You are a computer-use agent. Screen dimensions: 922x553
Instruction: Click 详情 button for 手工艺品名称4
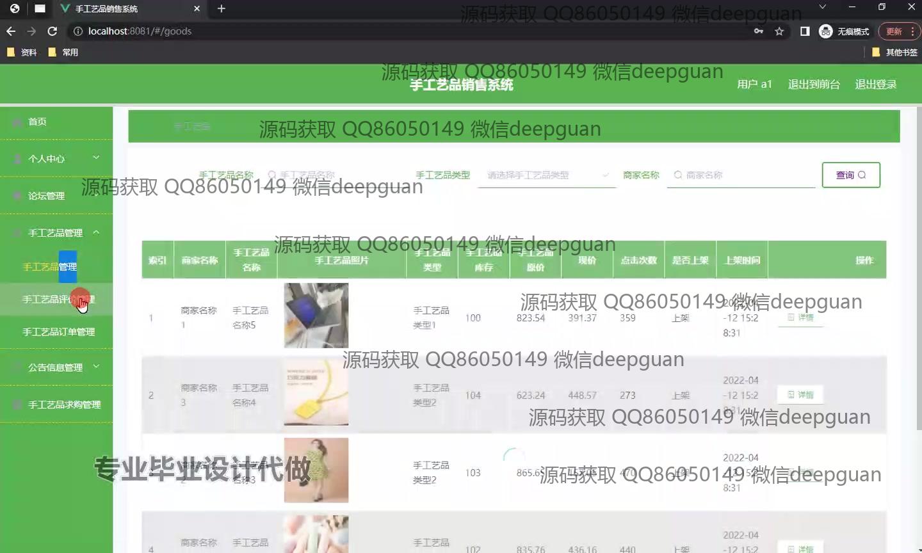click(x=800, y=395)
